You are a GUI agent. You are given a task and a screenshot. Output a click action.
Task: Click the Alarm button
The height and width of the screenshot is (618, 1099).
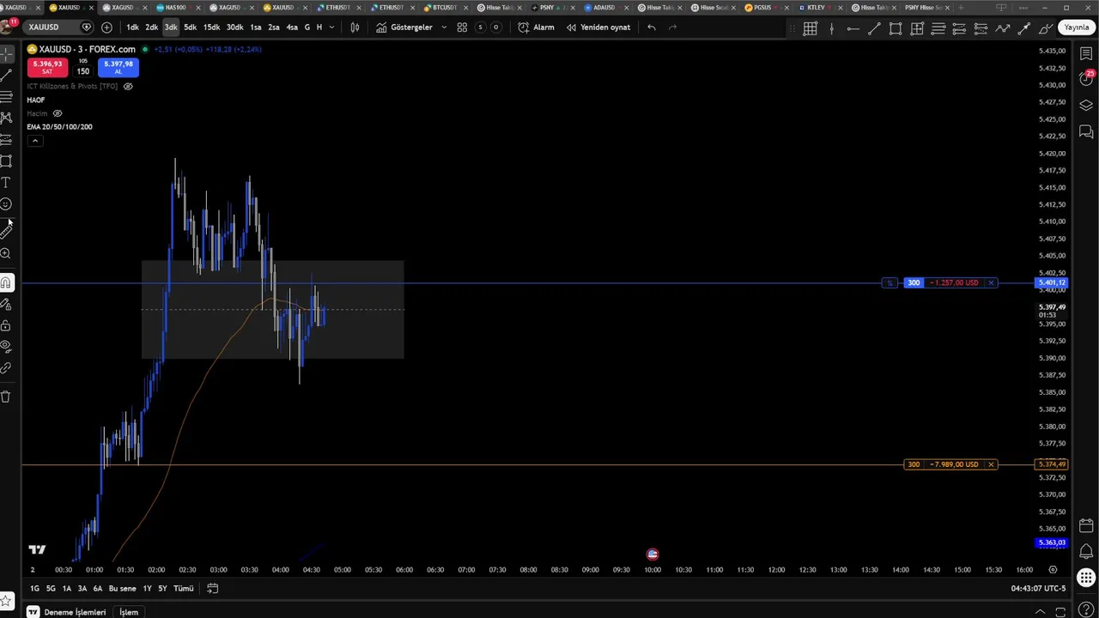tap(536, 27)
